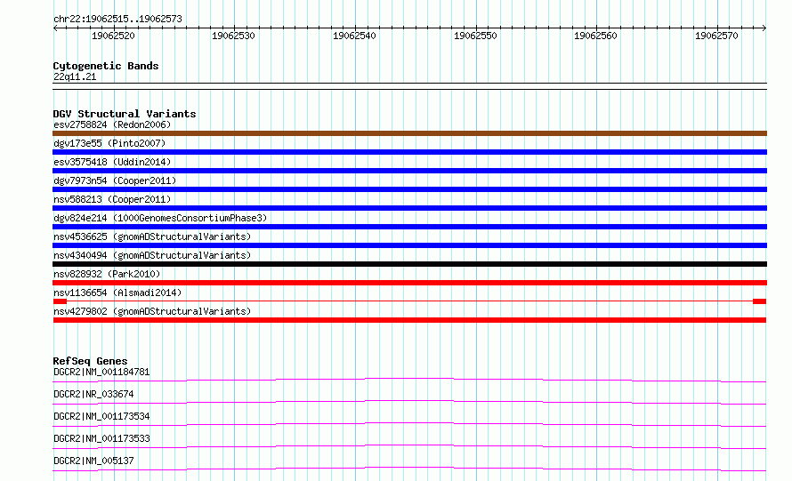Click the magenta NM_001173534 intron line

409,424
